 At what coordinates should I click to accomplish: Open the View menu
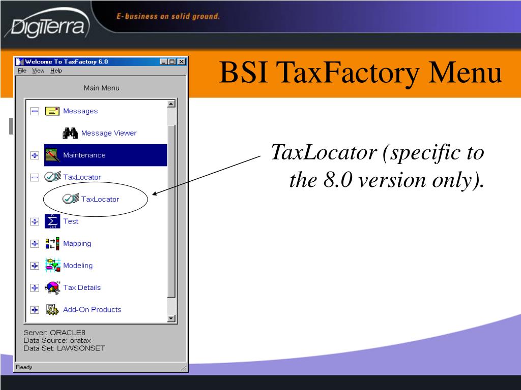tap(38, 71)
